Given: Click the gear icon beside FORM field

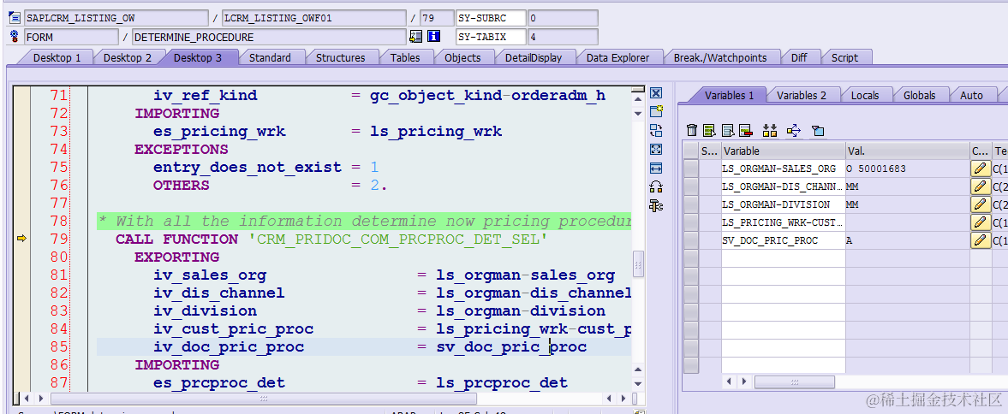Looking at the screenshot, I should (15, 37).
